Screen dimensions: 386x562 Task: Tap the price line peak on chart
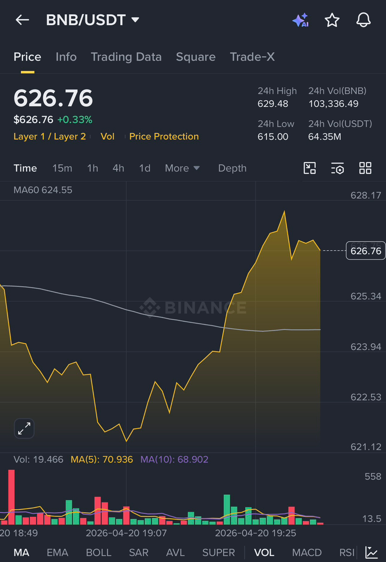284,212
